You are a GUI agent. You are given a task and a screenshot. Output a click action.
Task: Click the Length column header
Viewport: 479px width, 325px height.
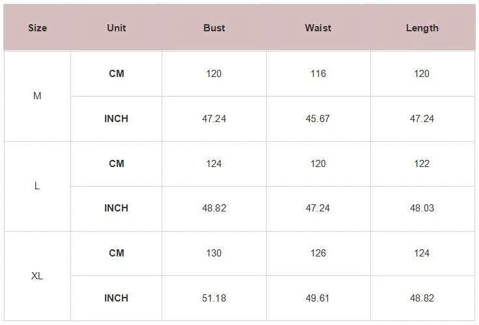pos(422,28)
